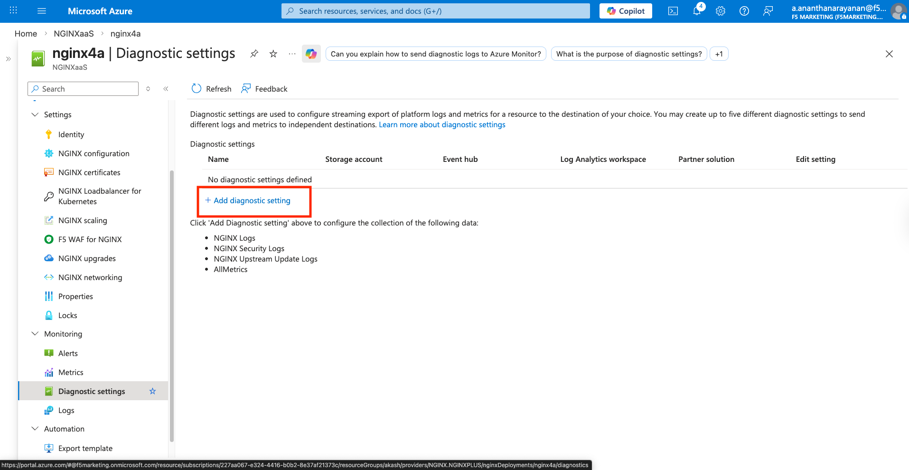Click the Refresh button
The height and width of the screenshot is (470, 909).
[211, 89]
